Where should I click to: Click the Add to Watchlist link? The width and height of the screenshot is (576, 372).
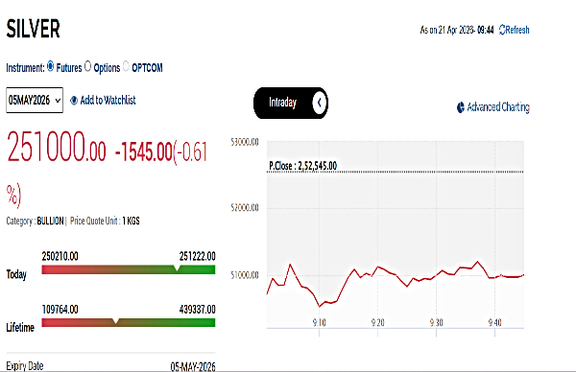pos(108,100)
